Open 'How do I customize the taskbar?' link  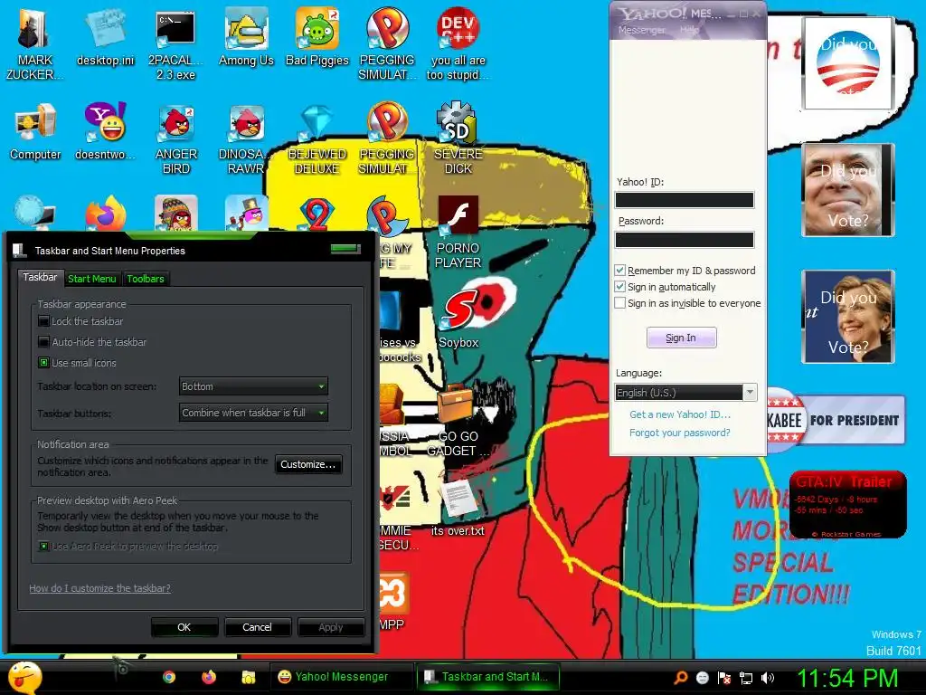click(99, 588)
